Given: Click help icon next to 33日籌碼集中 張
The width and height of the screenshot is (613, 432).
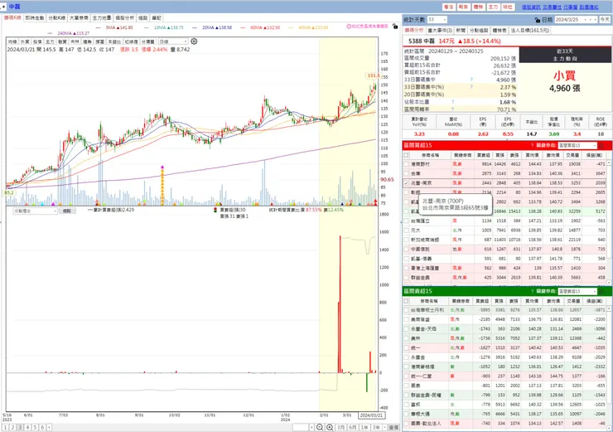Looking at the screenshot, I should click(x=471, y=80).
